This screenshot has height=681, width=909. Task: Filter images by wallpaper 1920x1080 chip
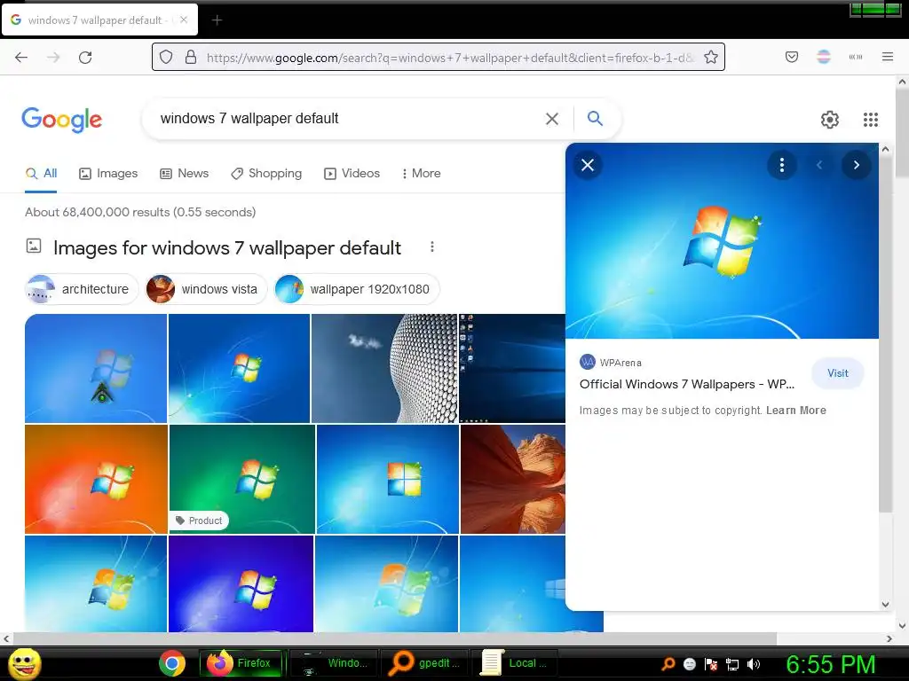[x=357, y=289]
